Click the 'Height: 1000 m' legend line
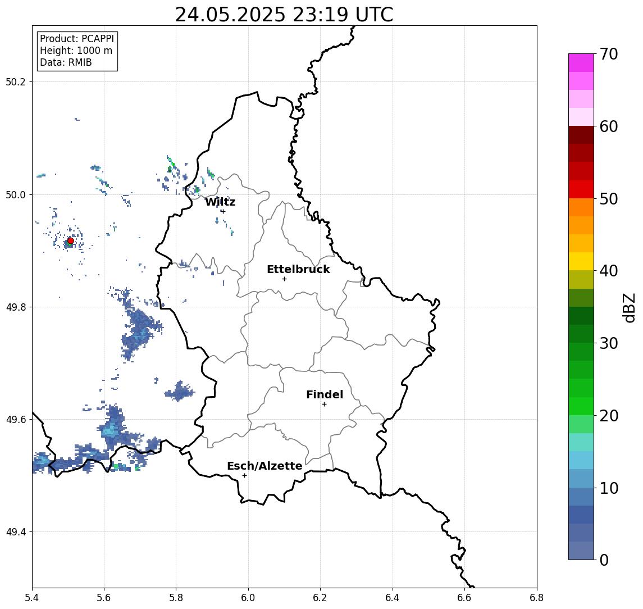This screenshot has height=609, width=643. pos(76,51)
